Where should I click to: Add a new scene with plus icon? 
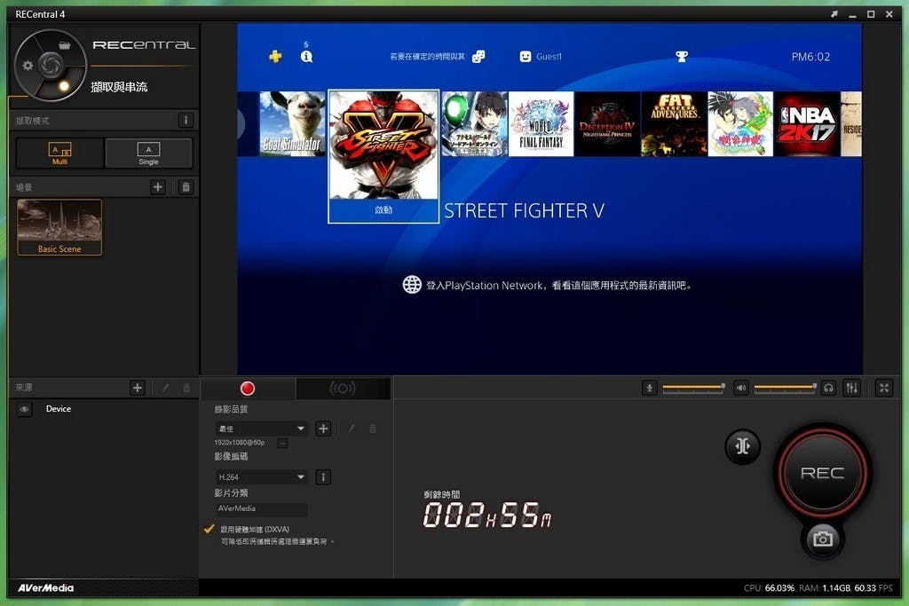157,187
